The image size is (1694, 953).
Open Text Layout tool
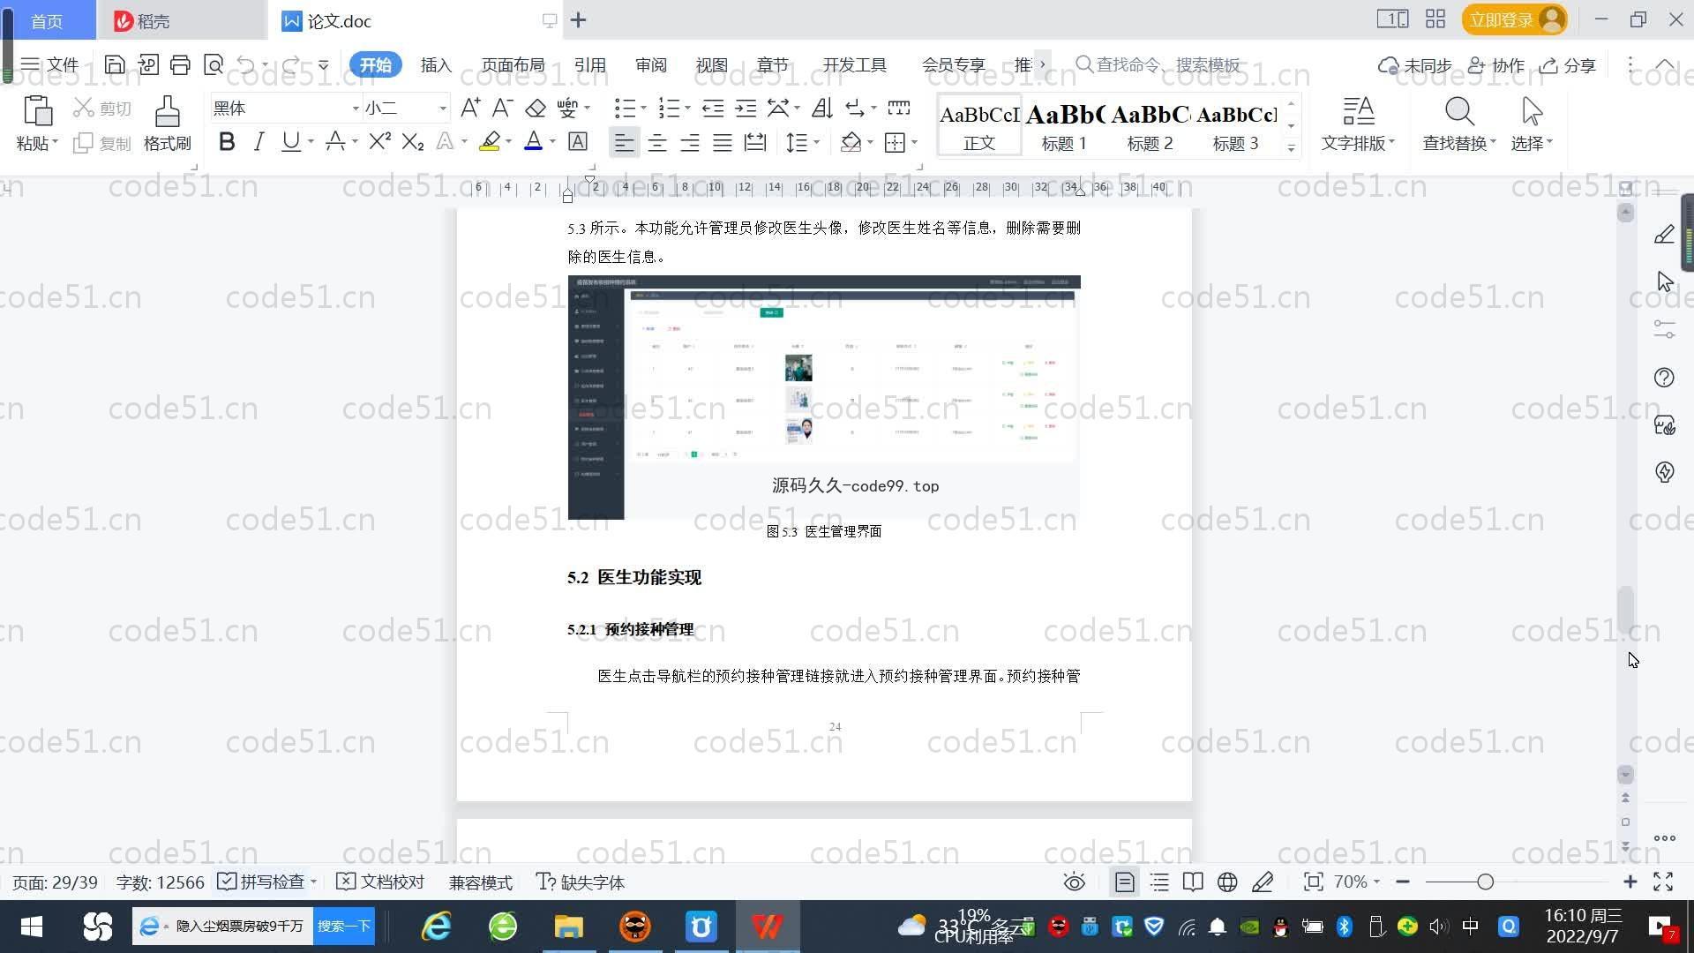pyautogui.click(x=1358, y=124)
